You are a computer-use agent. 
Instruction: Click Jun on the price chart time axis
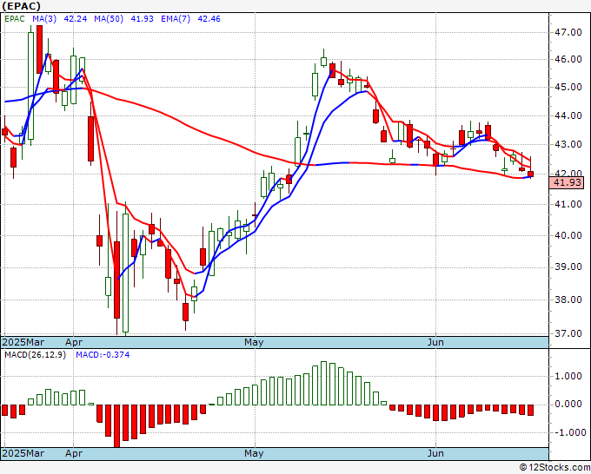click(x=435, y=342)
